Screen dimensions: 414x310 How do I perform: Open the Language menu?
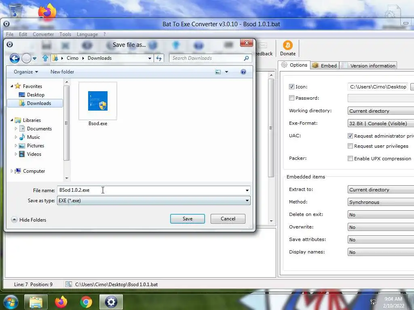click(x=87, y=34)
